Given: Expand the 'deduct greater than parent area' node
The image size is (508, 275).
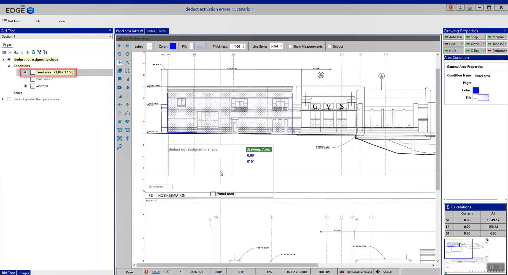Looking at the screenshot, I should [x=3, y=99].
